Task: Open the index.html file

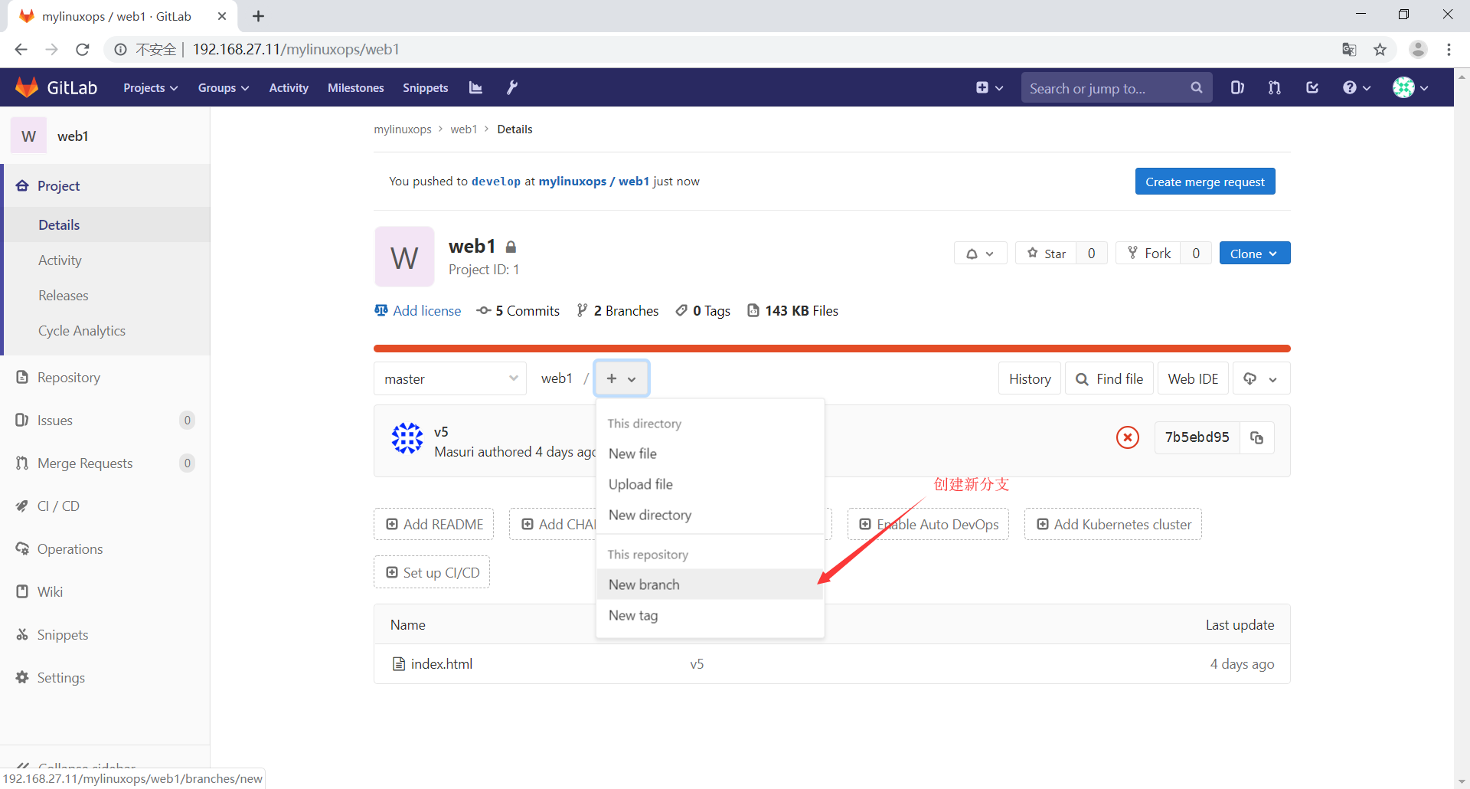Action: (x=442, y=663)
